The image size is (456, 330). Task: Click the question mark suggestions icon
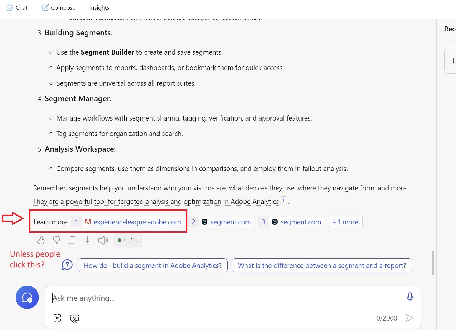tap(67, 265)
